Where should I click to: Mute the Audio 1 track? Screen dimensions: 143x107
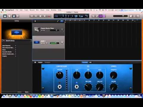[x=42, y=43]
